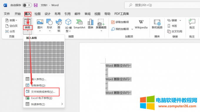Expand the 形状 dropdown arrow
200x112 pixels.
[x=50, y=31]
